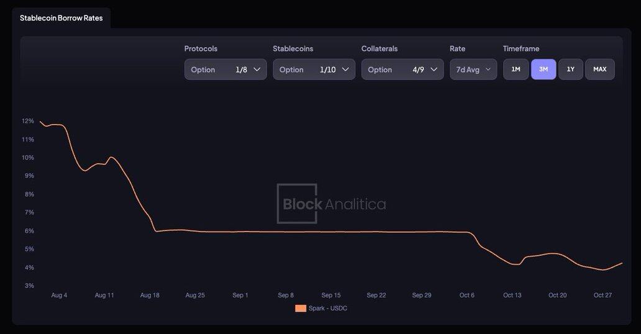Open the Protocols dropdown
The image size is (641, 334).
pyautogui.click(x=225, y=70)
